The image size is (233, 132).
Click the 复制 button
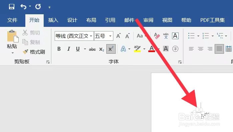tap(31, 42)
